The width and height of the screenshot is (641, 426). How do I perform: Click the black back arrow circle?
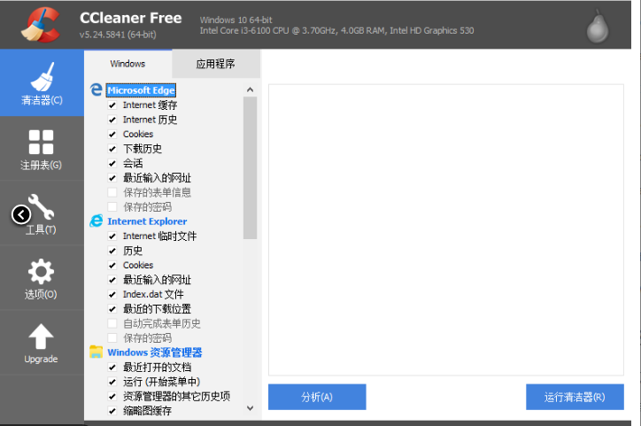pos(21,214)
